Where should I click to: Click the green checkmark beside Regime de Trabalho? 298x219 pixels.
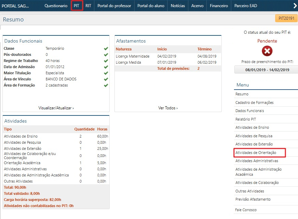coord(106,61)
